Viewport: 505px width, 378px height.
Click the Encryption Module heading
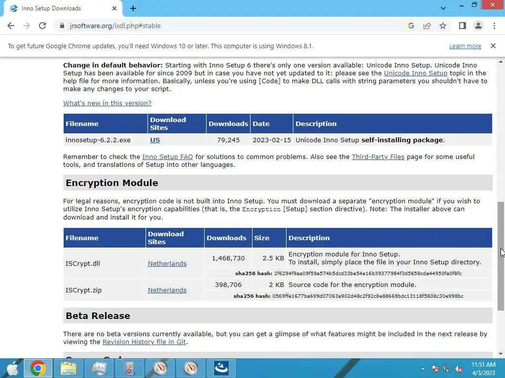112,183
